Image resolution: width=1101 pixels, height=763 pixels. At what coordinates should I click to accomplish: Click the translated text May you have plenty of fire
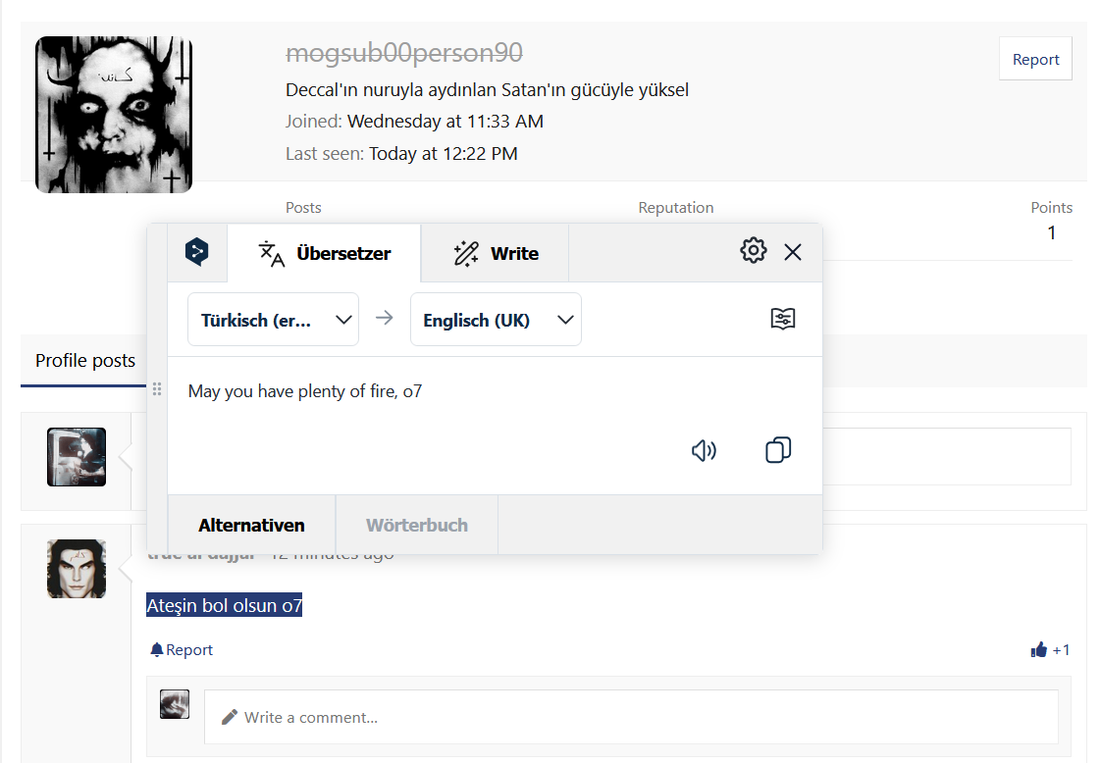[305, 391]
